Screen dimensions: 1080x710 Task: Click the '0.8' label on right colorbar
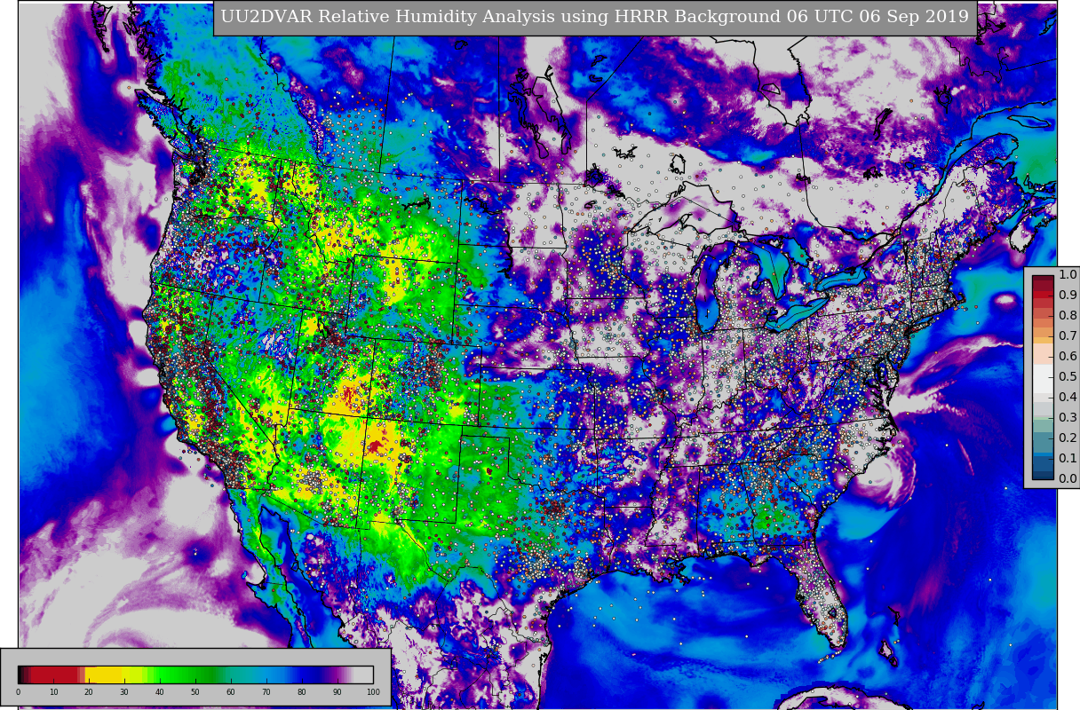[x=1068, y=316]
